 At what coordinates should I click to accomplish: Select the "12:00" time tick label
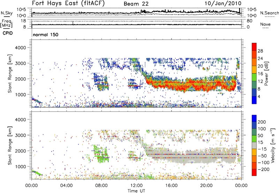(136, 186)
